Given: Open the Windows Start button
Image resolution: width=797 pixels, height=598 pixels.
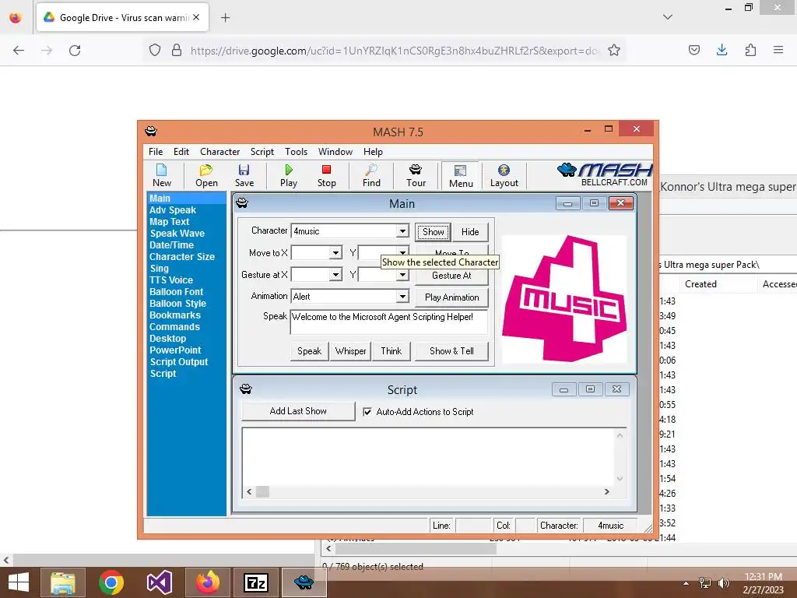Looking at the screenshot, I should click(19, 582).
